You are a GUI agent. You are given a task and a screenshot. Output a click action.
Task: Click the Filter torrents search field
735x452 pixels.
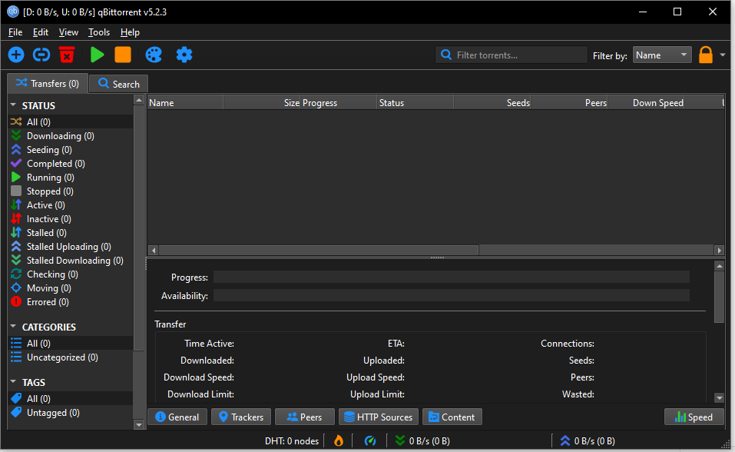(512, 55)
